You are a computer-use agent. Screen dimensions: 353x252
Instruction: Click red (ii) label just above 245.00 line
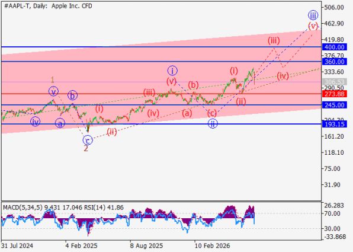click(x=241, y=101)
